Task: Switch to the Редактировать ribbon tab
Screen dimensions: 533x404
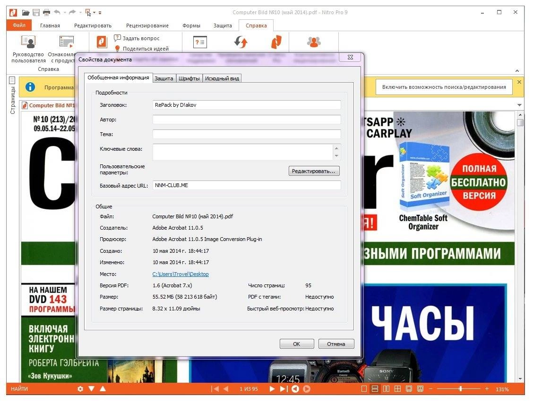Action: point(93,26)
